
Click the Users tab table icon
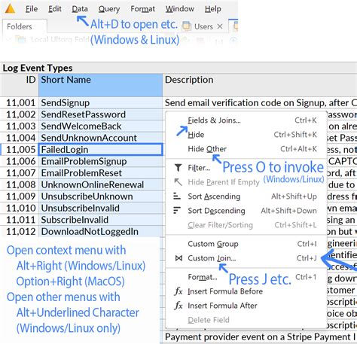(x=186, y=26)
